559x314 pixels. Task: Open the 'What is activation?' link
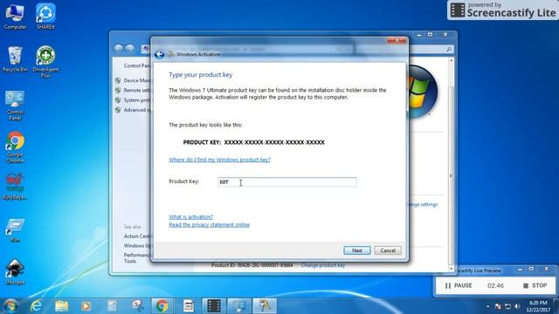[x=190, y=217]
